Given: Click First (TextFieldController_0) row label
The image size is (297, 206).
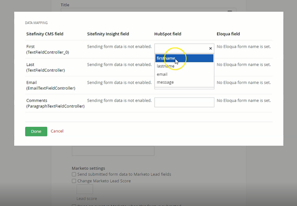Looking at the screenshot, I should click(x=48, y=49).
